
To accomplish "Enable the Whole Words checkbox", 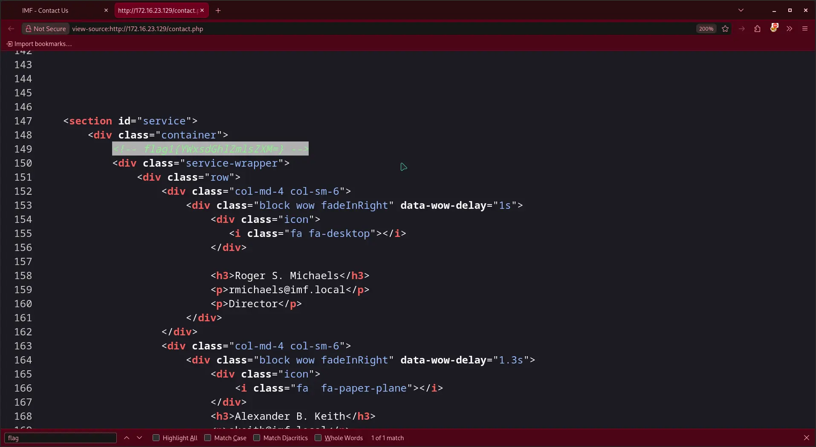I will coord(318,438).
